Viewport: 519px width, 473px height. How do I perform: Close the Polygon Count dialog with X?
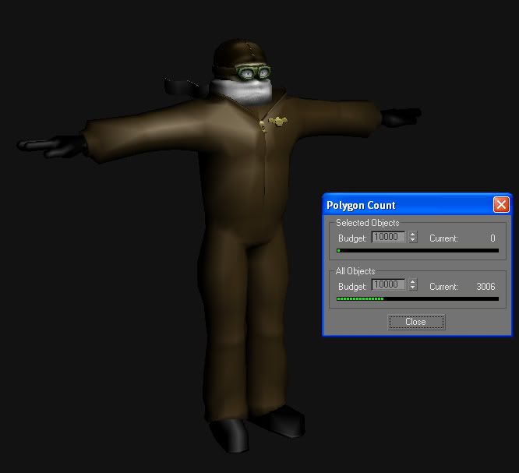coord(501,205)
